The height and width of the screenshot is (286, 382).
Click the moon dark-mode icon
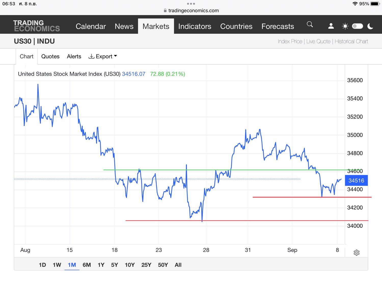click(x=370, y=26)
